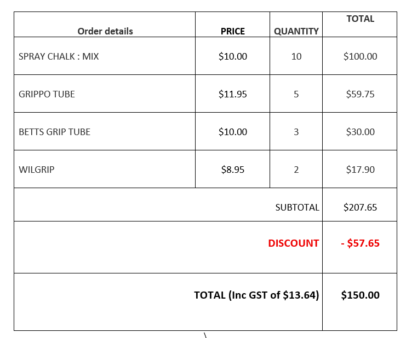This screenshot has height=338, width=406.
Task: Select the GRIPPO TUBE item name
Action: pos(47,94)
